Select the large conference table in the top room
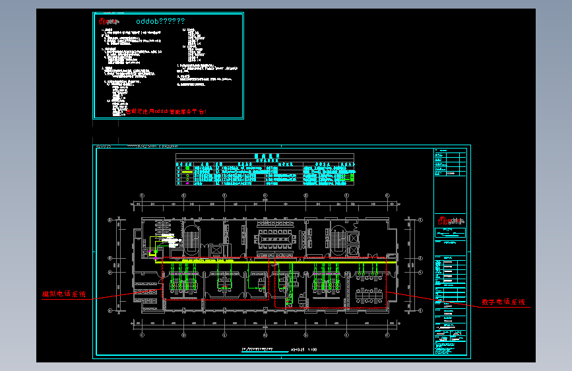572x371 pixels. click(x=275, y=239)
